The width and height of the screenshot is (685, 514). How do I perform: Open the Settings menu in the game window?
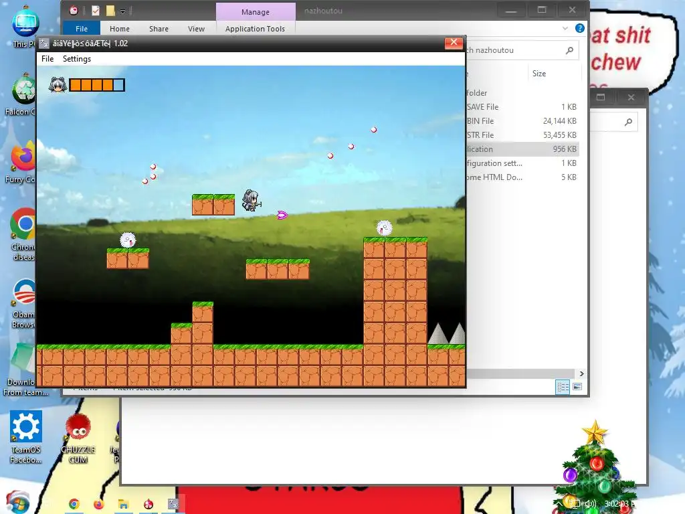click(x=77, y=59)
